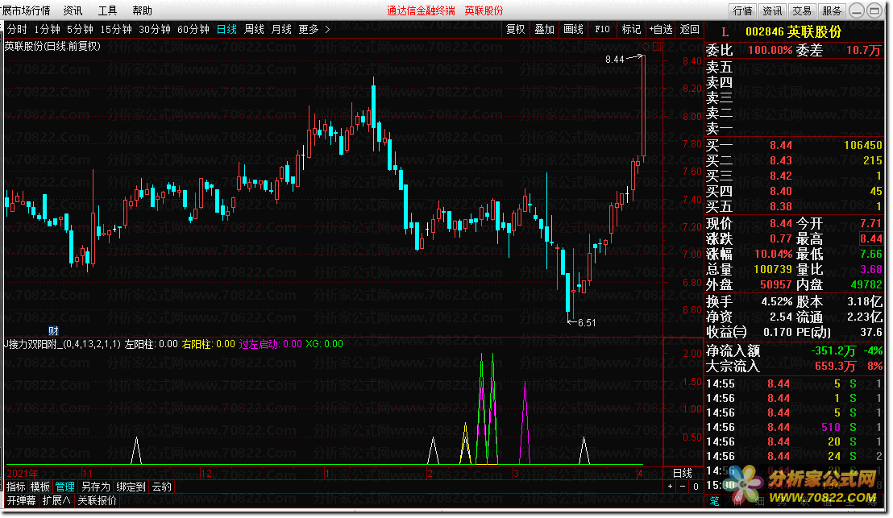Image resolution: width=893 pixels, height=518 pixels.
Task: Click the 云豹 button
Action: (162, 487)
